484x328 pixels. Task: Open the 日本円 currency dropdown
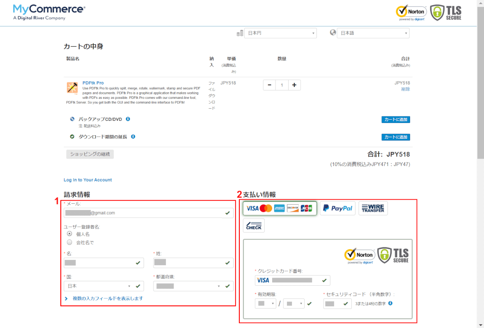tap(280, 33)
